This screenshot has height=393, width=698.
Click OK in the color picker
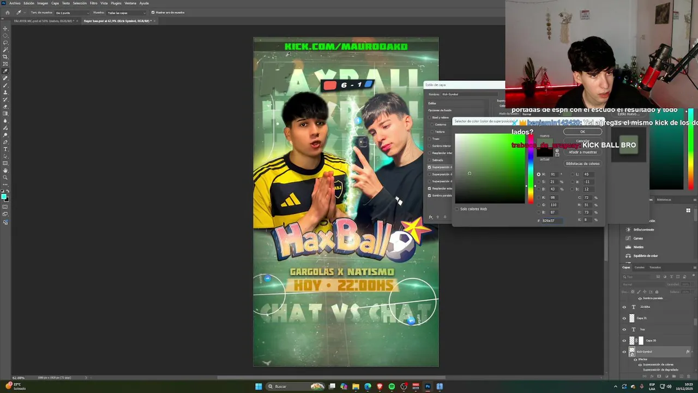click(582, 132)
